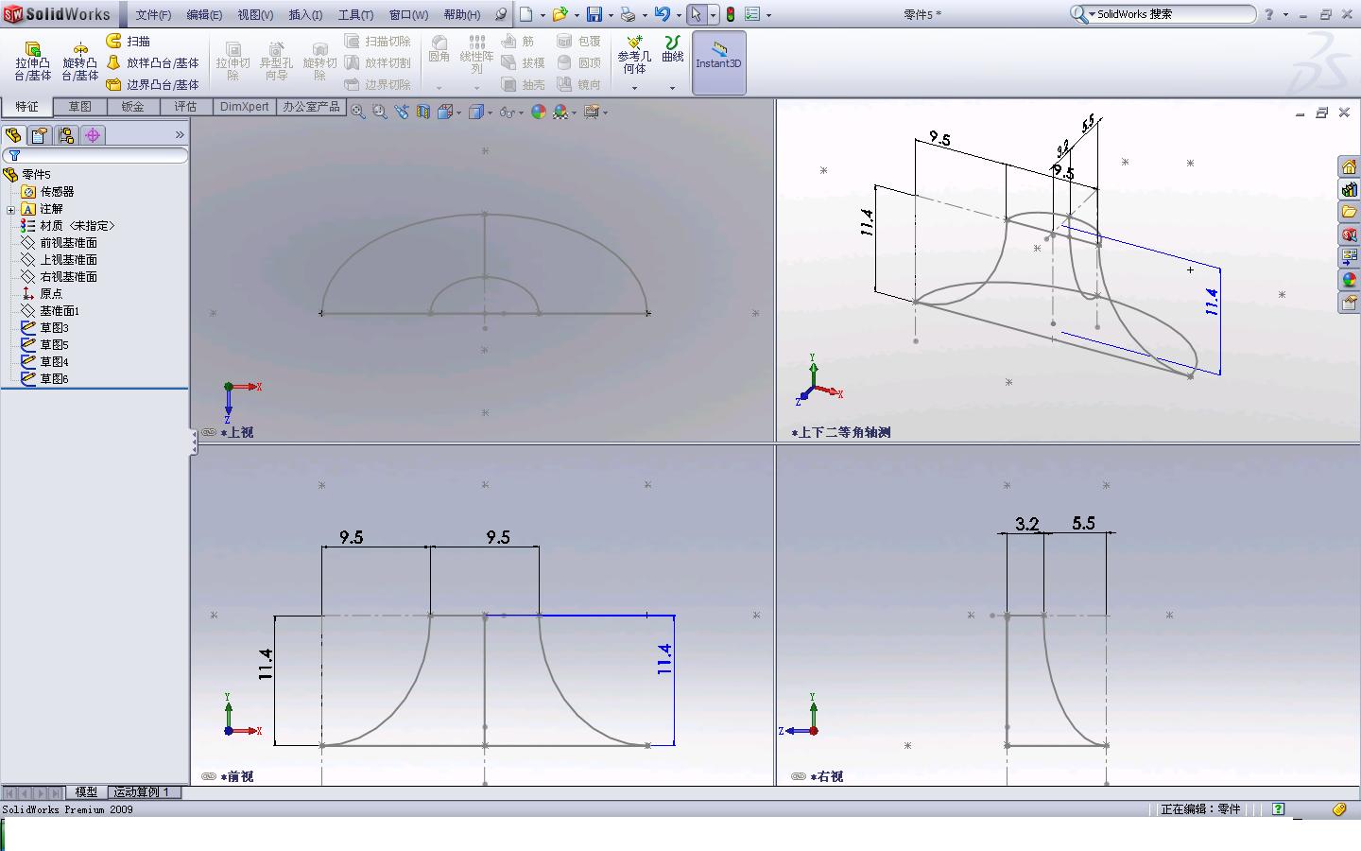
Task: Open the Design Library task pane tab
Action: click(x=1349, y=189)
